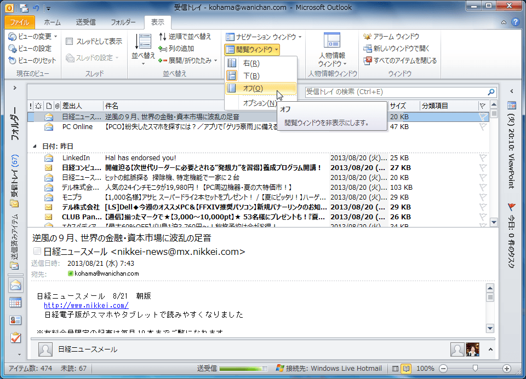Click the search magnifier icon

click(491, 92)
